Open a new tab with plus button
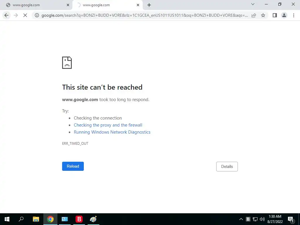The height and width of the screenshot is (225, 300). point(149,5)
